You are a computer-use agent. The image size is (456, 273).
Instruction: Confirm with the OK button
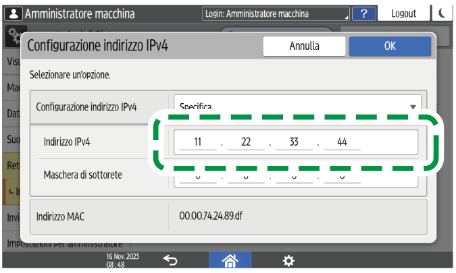(x=390, y=46)
